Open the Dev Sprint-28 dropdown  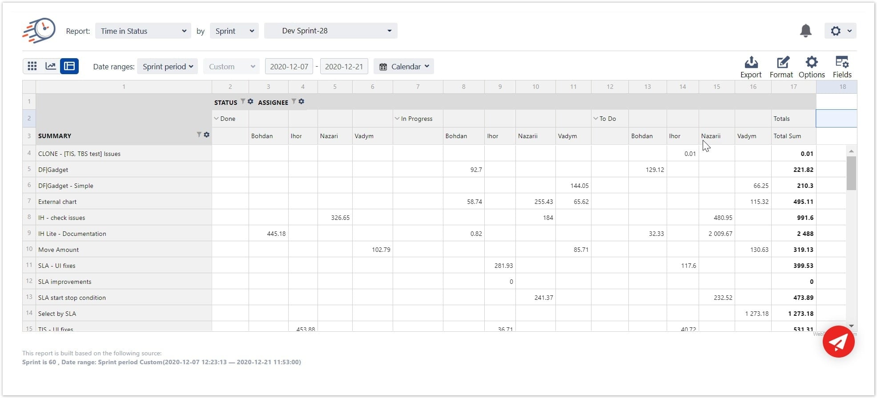coord(331,31)
